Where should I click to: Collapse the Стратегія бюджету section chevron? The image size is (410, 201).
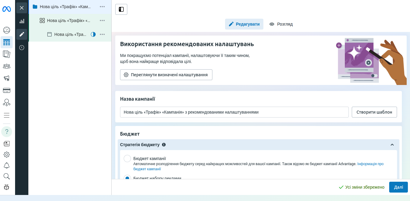coord(392,145)
